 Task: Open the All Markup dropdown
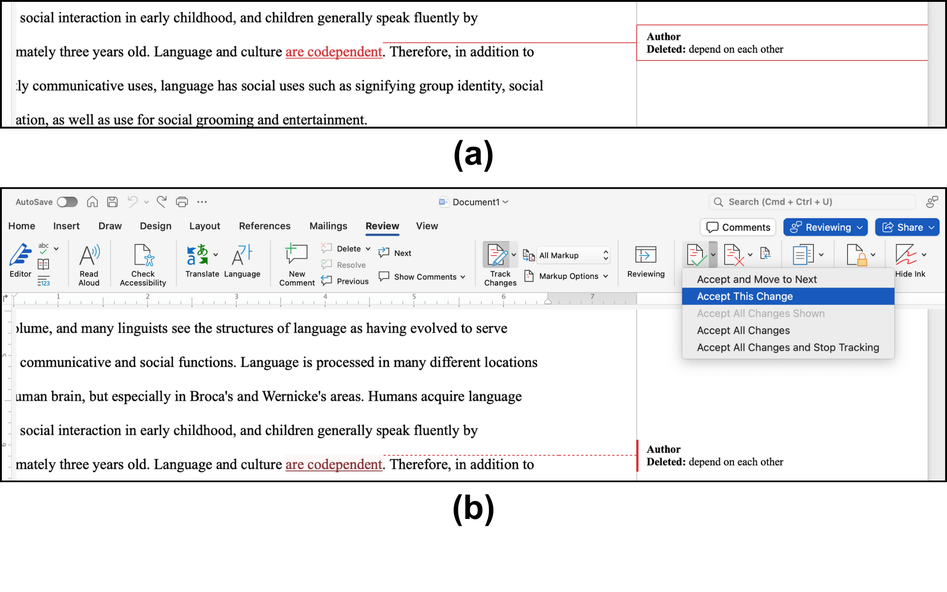pyautogui.click(x=572, y=255)
